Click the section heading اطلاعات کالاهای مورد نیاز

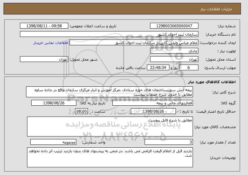[x=212, y=82]
